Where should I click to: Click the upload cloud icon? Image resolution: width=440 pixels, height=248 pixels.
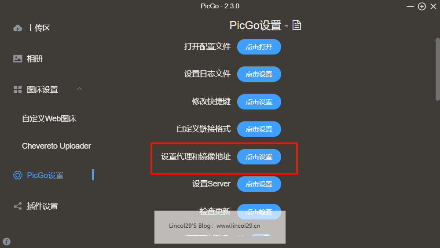(18, 28)
